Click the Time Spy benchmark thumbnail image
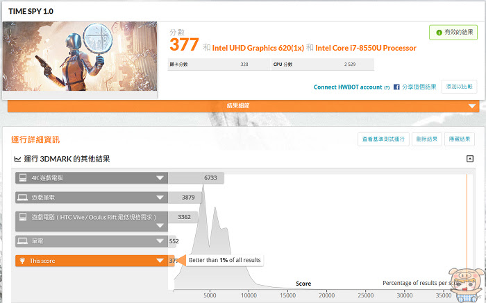Viewport: 486px width, 303px height. 80,56
